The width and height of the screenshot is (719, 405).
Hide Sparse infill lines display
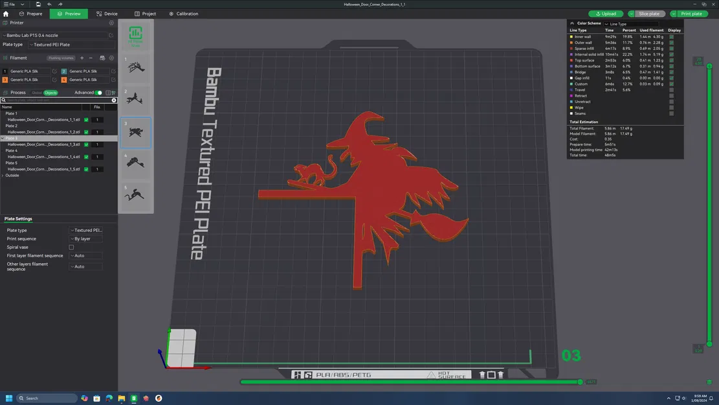click(x=671, y=49)
